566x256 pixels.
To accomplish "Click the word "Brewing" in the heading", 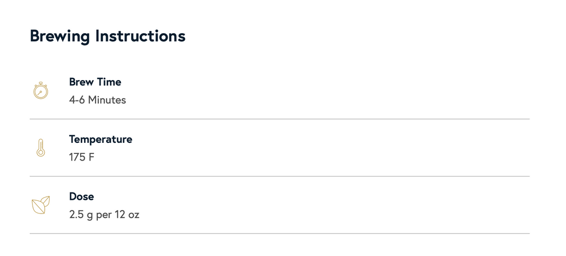I will point(60,36).
